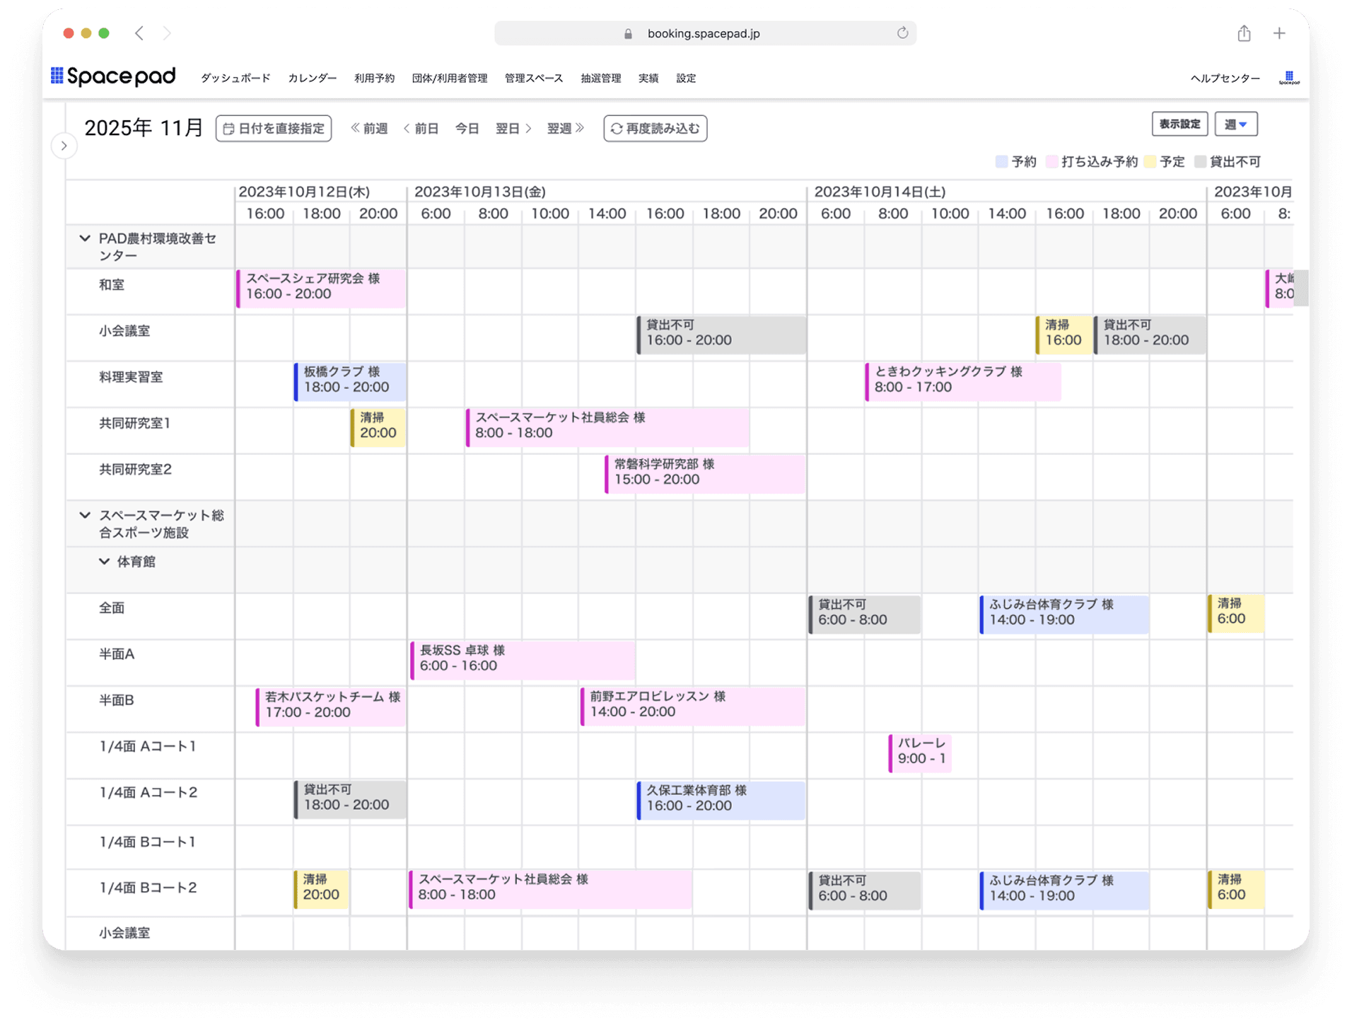Click the 再度読み込む button
The image size is (1352, 1027).
655,129
